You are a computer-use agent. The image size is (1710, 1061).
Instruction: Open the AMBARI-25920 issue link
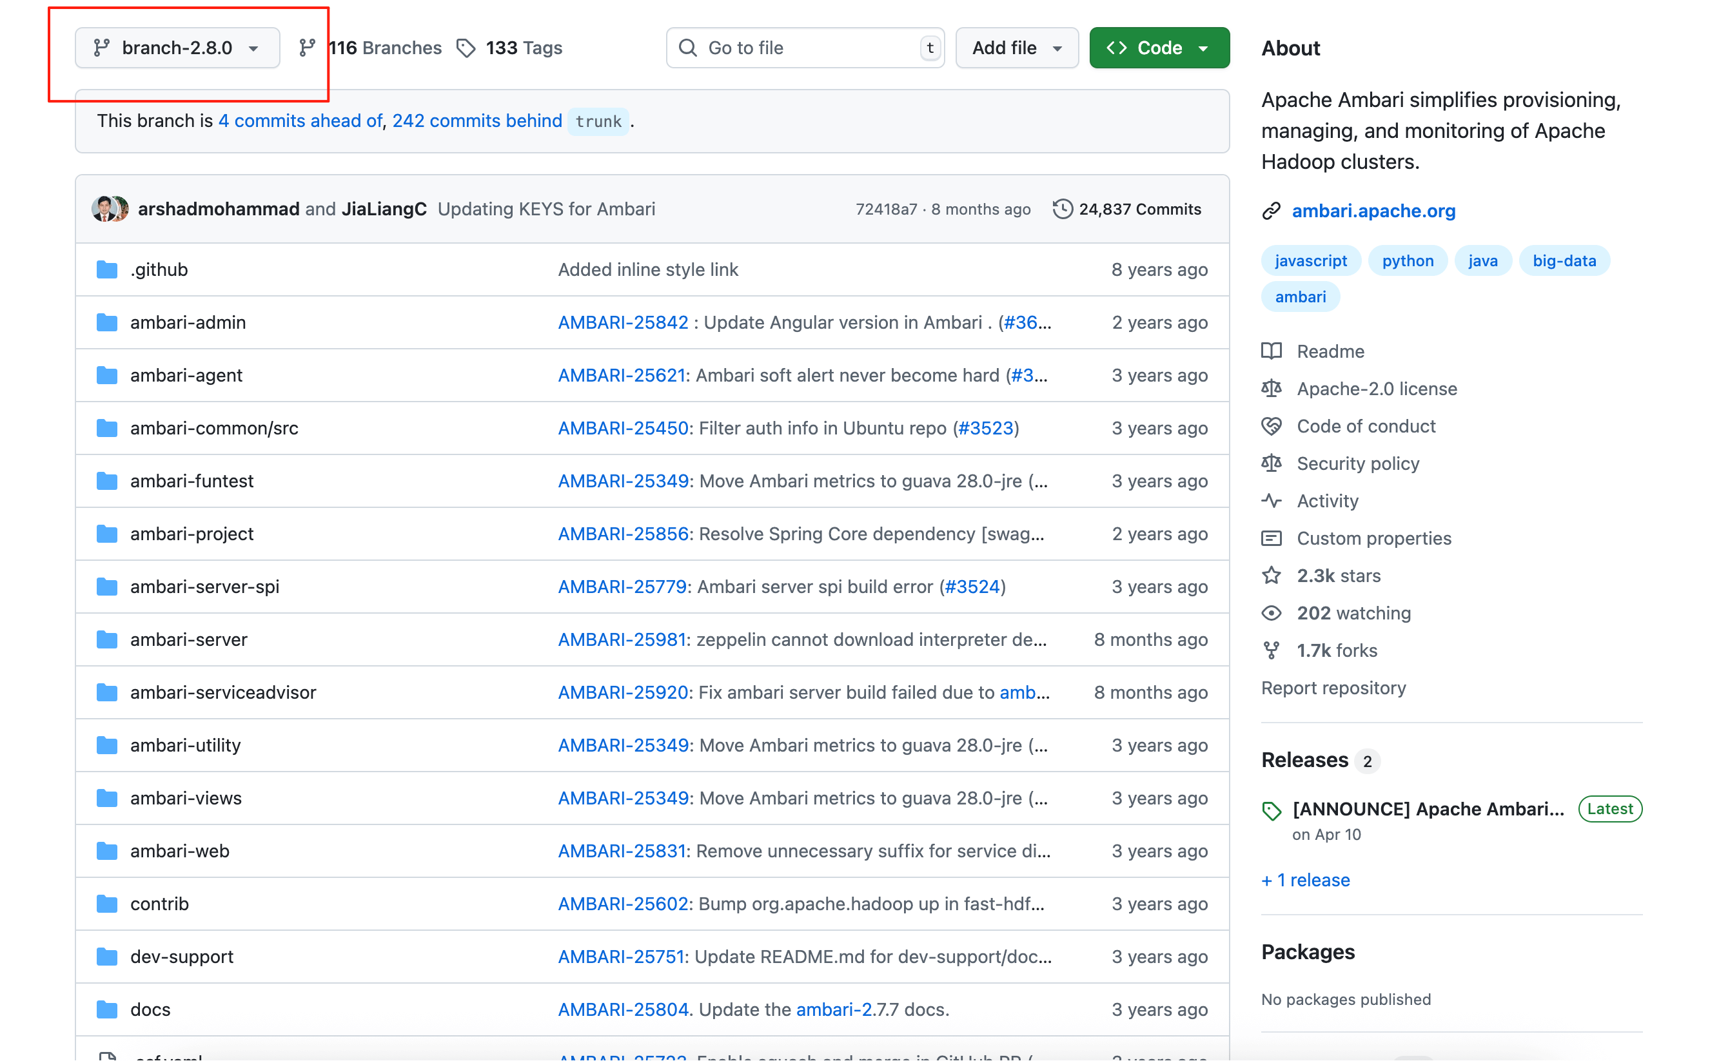(623, 692)
